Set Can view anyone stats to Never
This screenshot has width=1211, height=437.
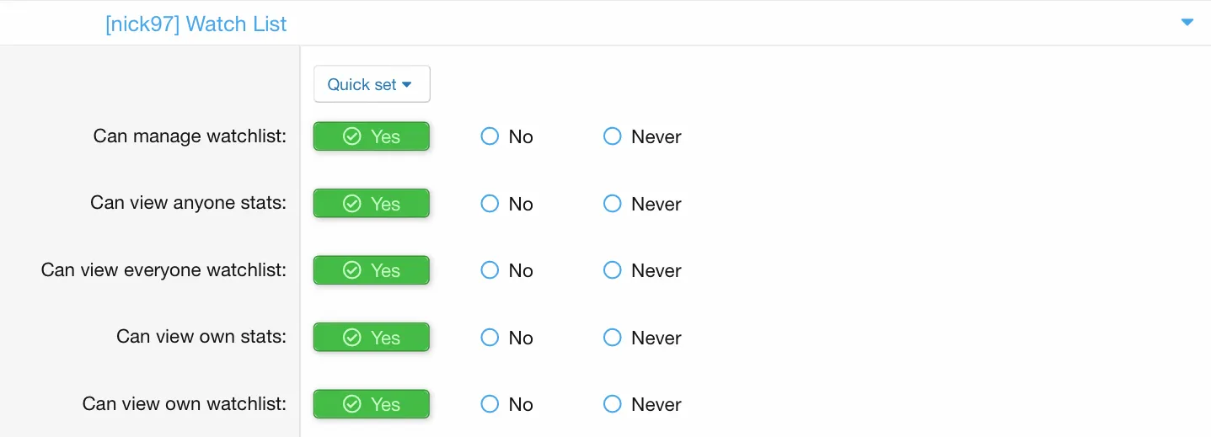(x=613, y=204)
